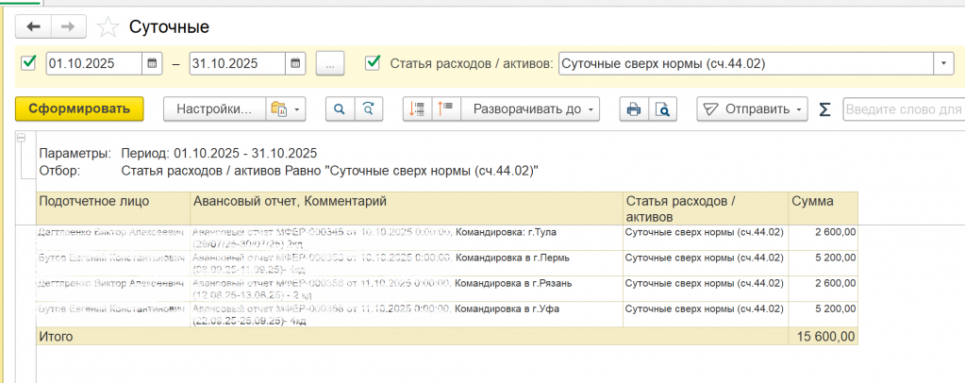Toggle the period filter checkbox
Viewport: 965px width, 383px height.
(27, 63)
